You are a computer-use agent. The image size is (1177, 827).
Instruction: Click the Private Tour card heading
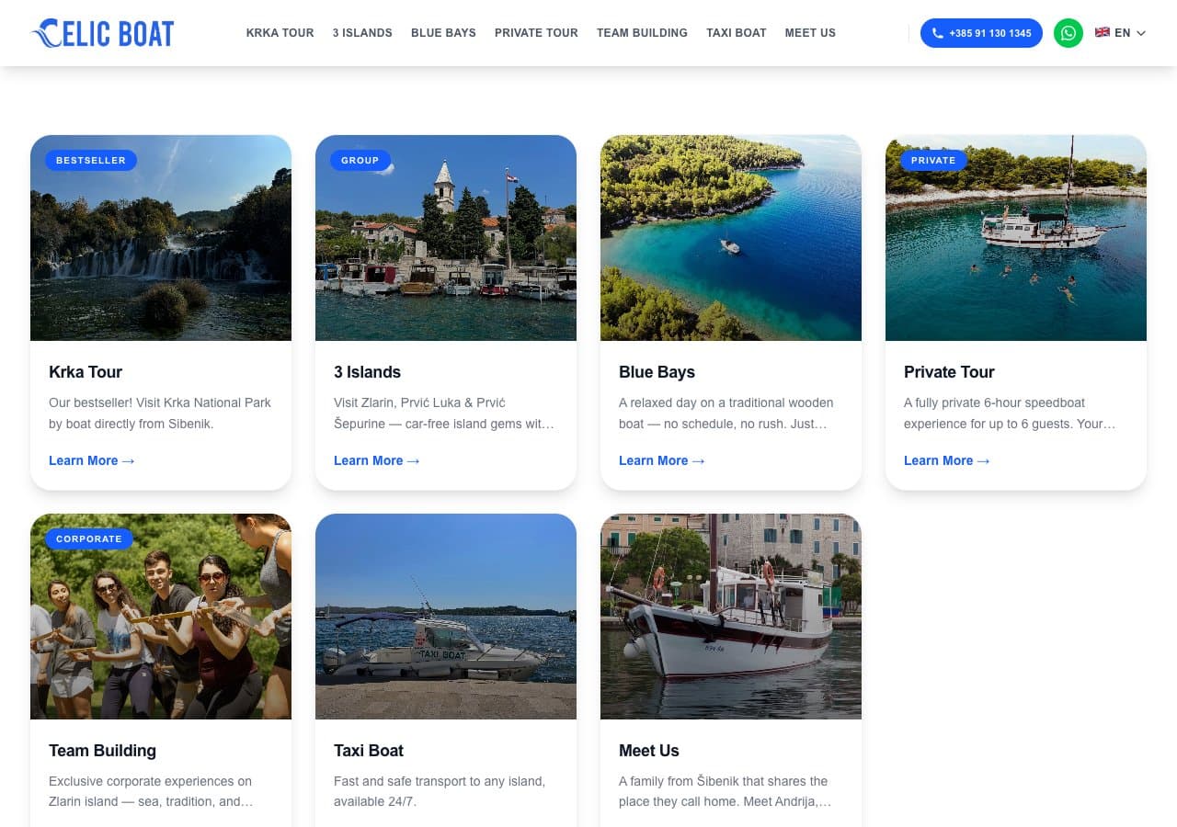click(x=949, y=372)
